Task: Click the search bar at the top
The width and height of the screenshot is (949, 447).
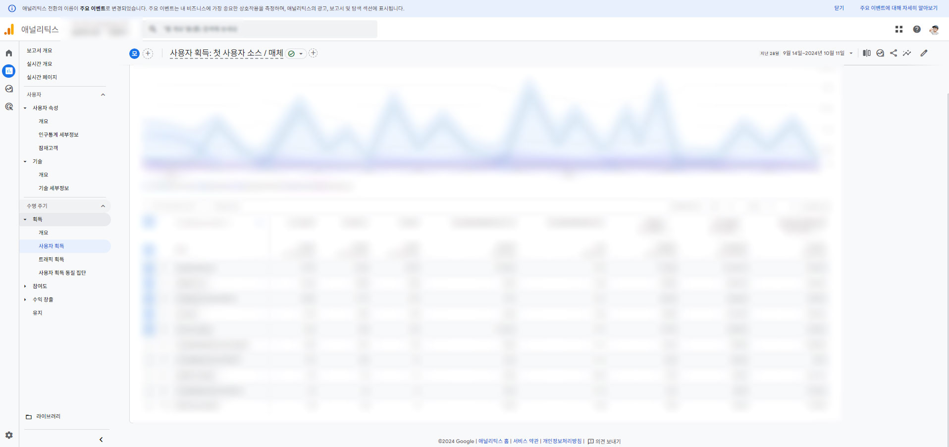Action: [x=260, y=29]
